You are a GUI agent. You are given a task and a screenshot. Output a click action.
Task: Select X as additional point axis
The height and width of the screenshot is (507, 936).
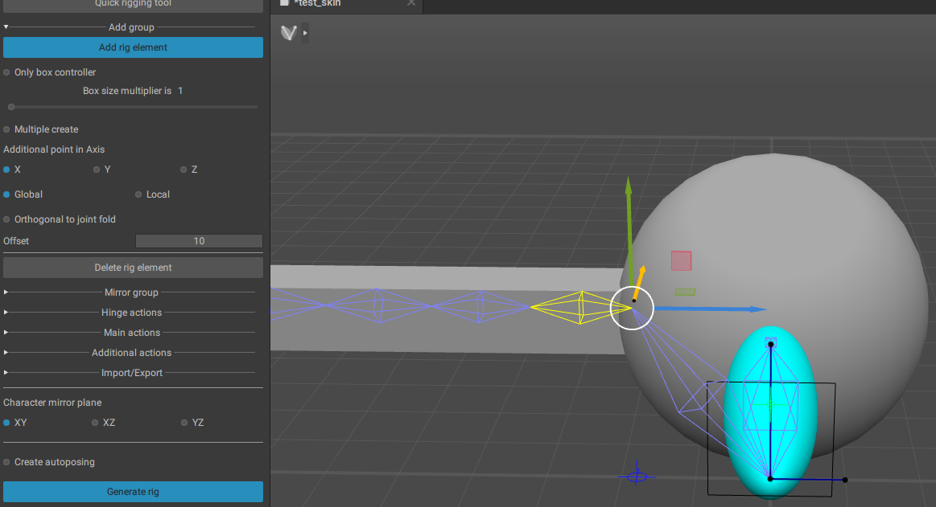(x=6, y=170)
